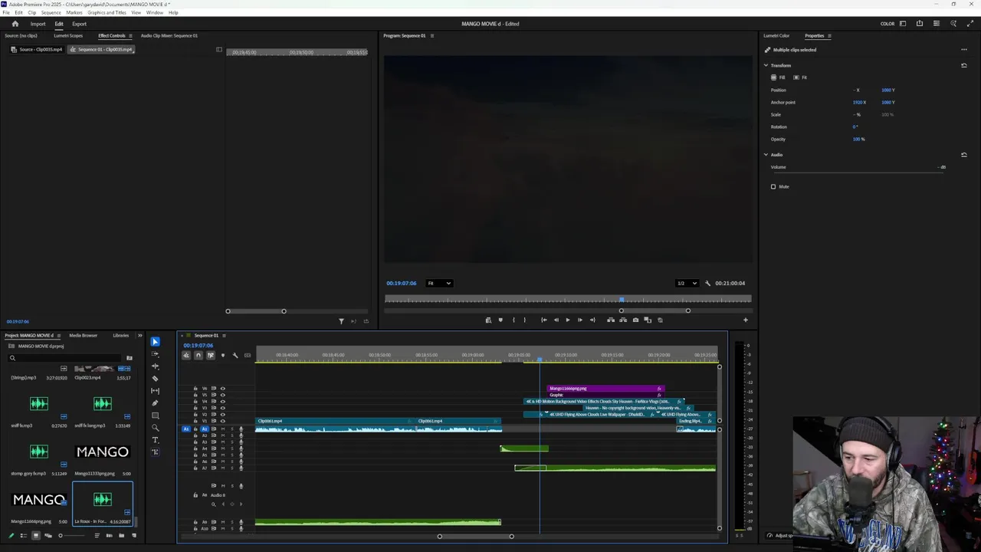
Task: Solo audio track A1 with S button
Action: point(231,429)
